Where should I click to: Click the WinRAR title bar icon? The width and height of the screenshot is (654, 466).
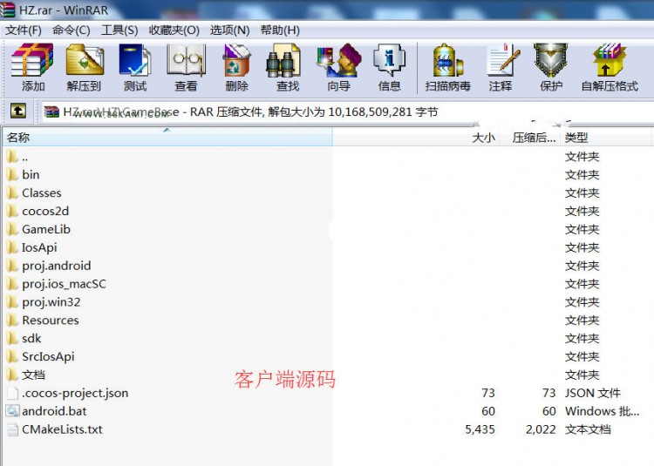coord(8,10)
